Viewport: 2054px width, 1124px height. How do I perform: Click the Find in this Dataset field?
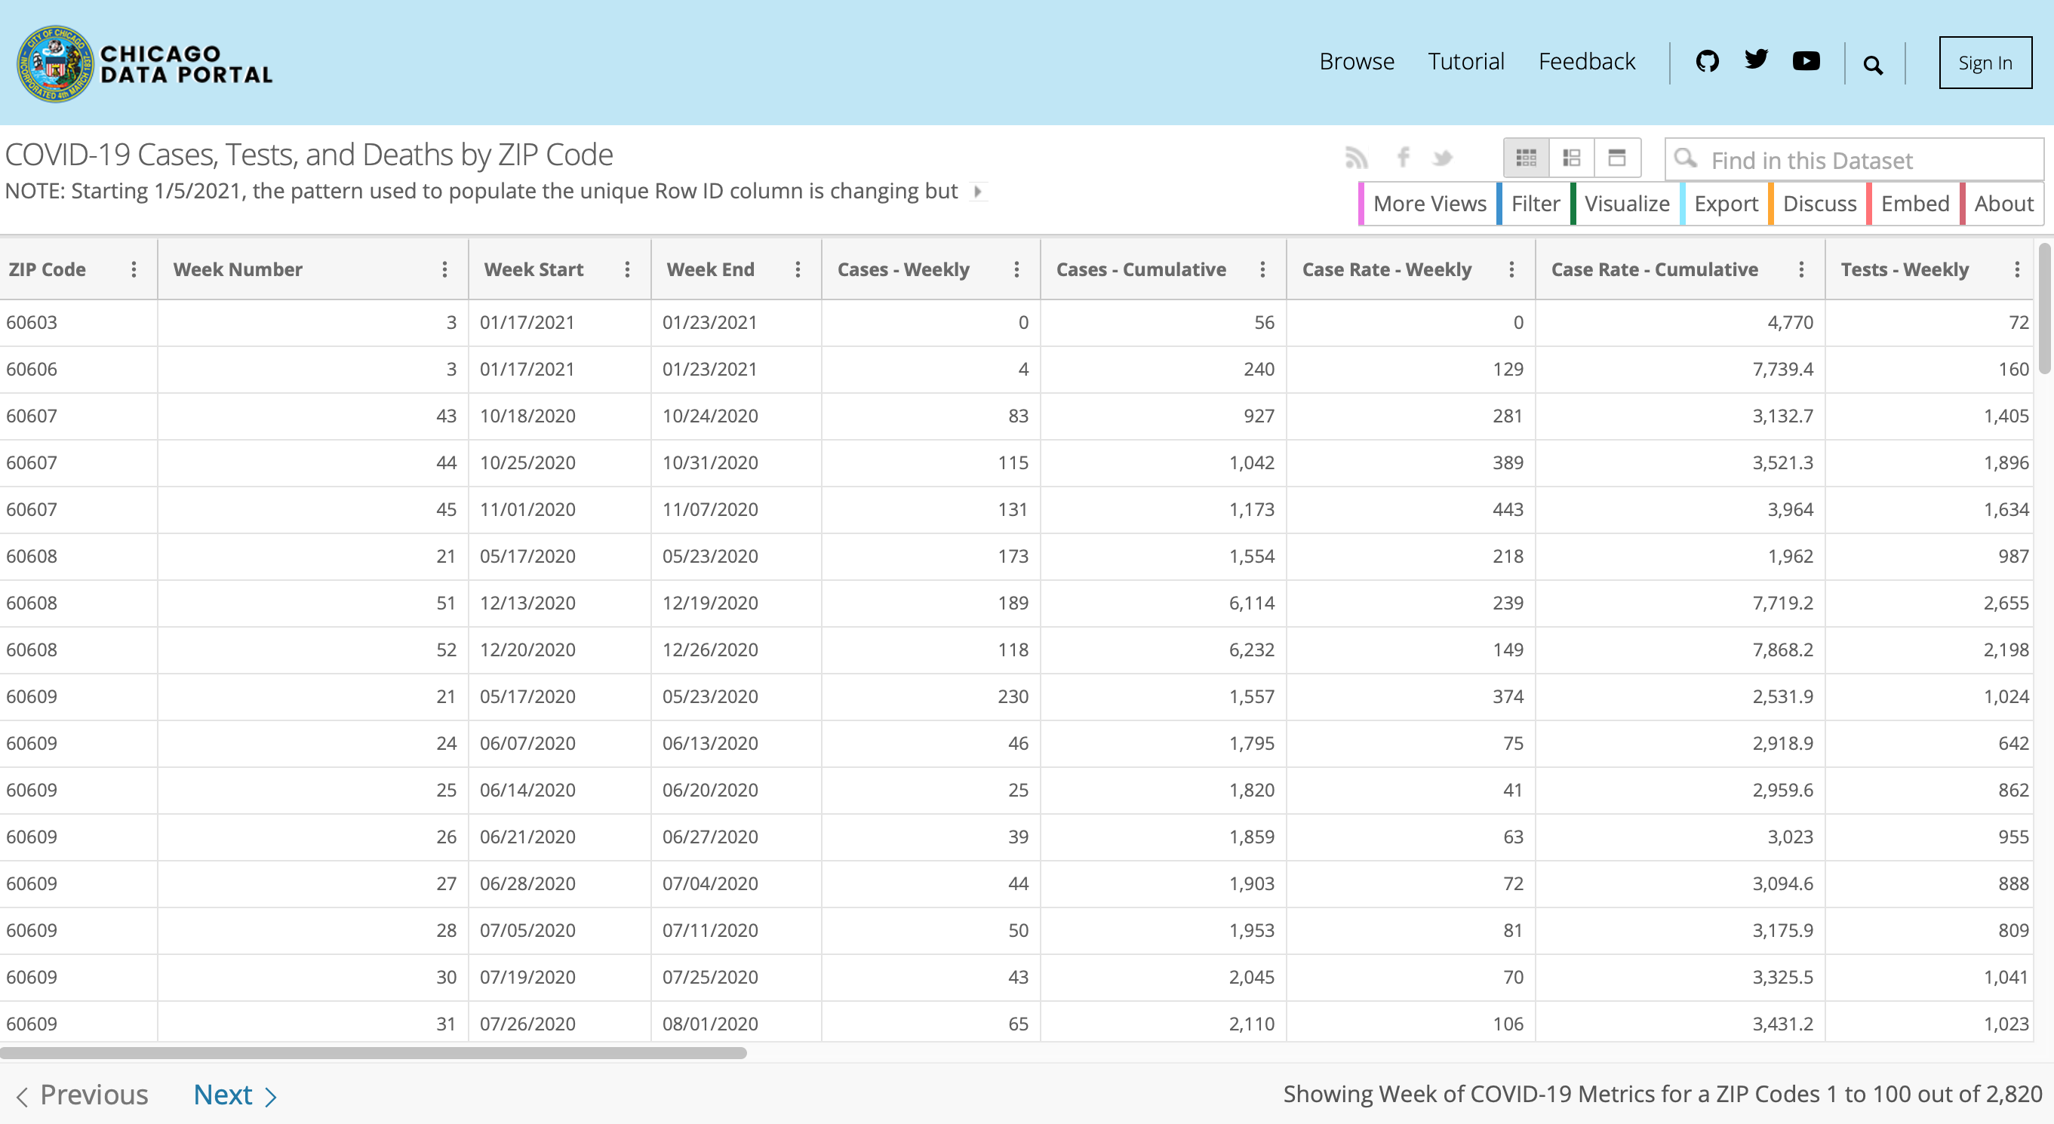[x=1854, y=159]
